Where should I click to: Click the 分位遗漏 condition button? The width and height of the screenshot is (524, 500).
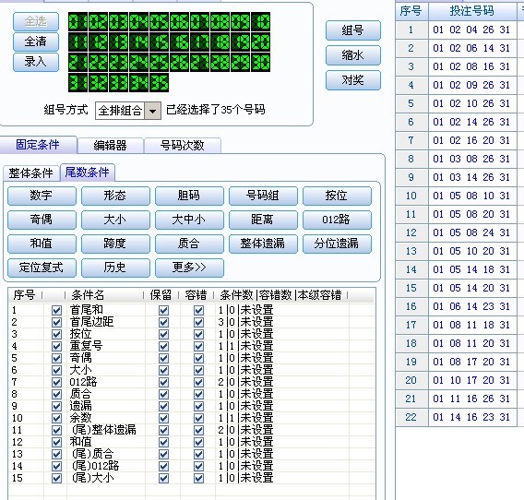(337, 244)
